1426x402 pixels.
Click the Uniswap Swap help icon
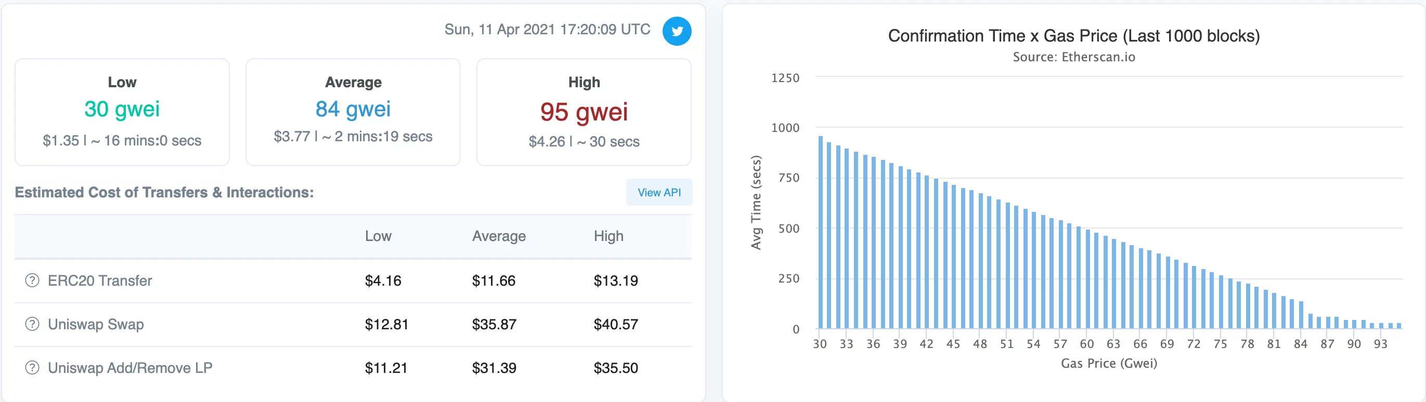pyautogui.click(x=32, y=324)
